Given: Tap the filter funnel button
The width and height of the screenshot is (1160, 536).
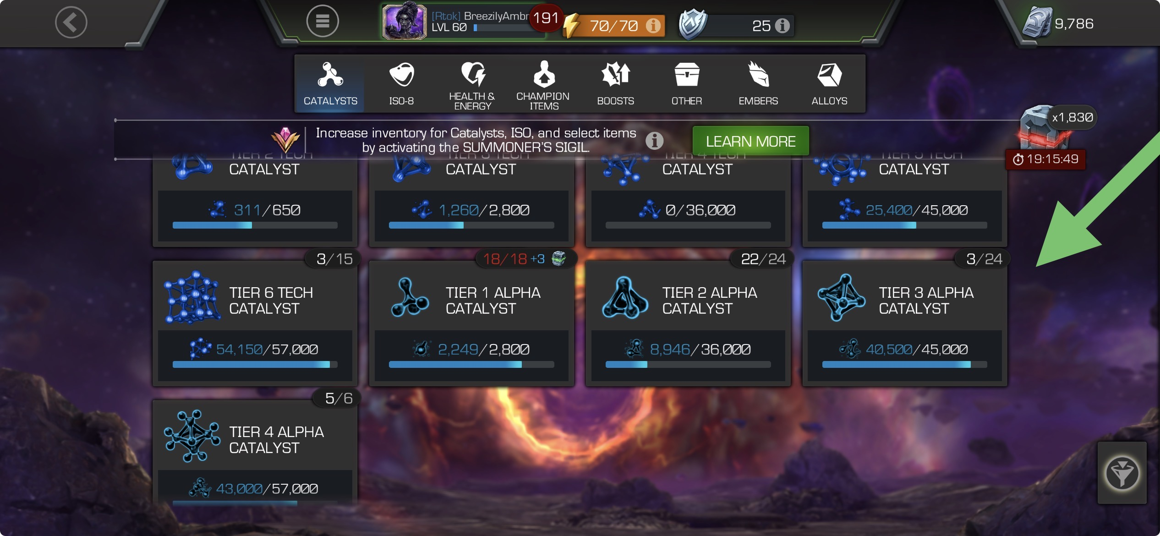Looking at the screenshot, I should [1122, 473].
